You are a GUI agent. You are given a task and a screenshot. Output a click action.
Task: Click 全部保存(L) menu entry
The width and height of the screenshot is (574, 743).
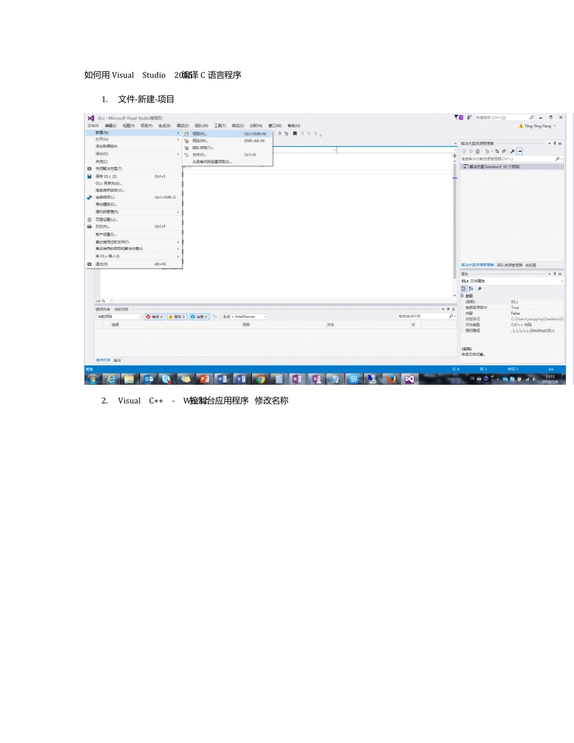[x=134, y=197]
